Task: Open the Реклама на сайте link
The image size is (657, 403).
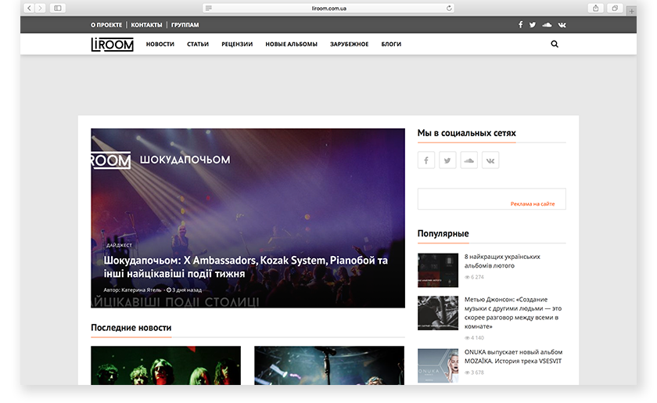Action: tap(533, 203)
